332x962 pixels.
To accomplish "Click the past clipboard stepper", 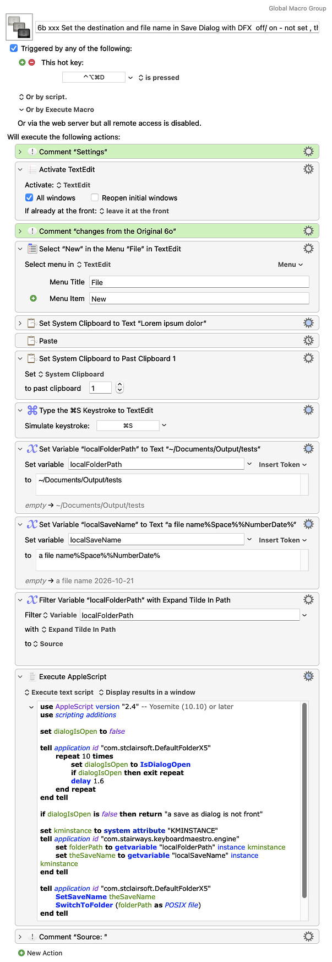I will coord(120,388).
